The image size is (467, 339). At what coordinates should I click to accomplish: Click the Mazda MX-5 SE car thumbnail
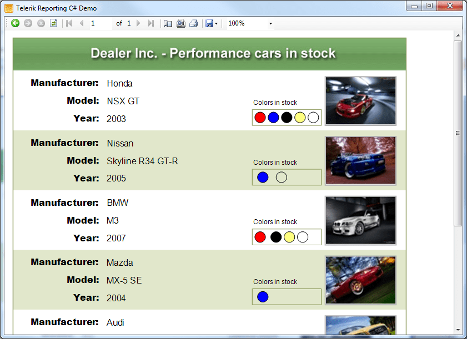[x=360, y=280]
